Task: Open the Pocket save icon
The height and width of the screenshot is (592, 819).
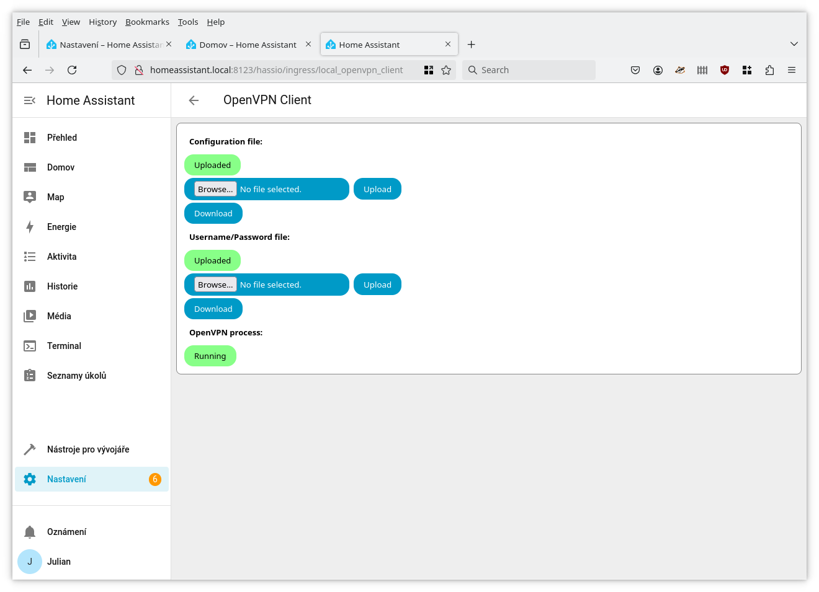Action: (635, 70)
